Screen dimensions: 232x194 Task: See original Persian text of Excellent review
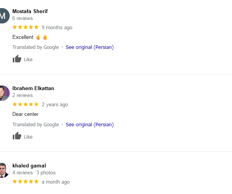[x=89, y=47]
